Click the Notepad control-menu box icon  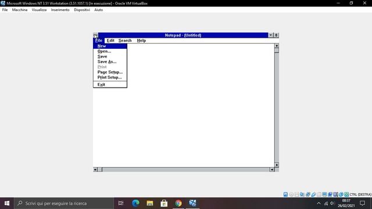95,35
